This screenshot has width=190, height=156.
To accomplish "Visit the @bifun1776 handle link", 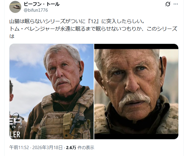I will [x=36, y=10].
